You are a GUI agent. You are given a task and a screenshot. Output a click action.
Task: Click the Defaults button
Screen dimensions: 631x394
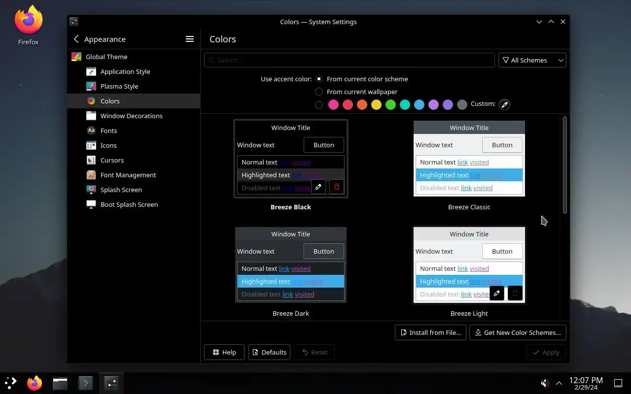[269, 352]
